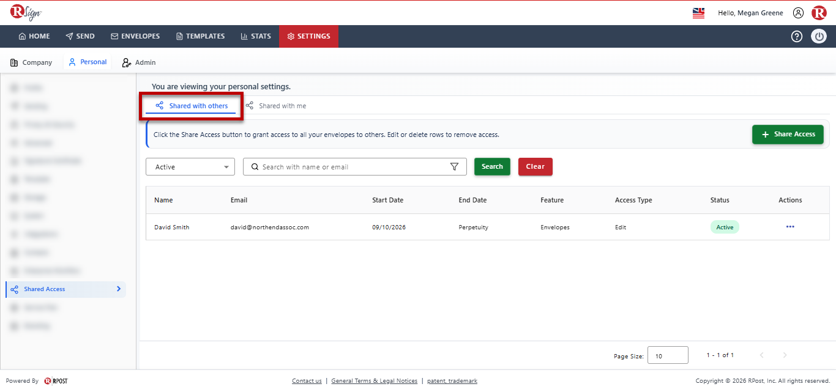Click the power logout icon
836x392 pixels.
tap(819, 36)
